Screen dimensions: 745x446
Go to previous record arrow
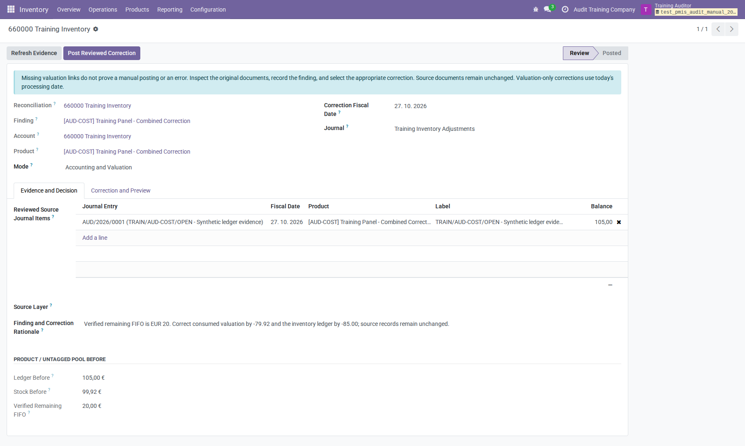point(718,29)
